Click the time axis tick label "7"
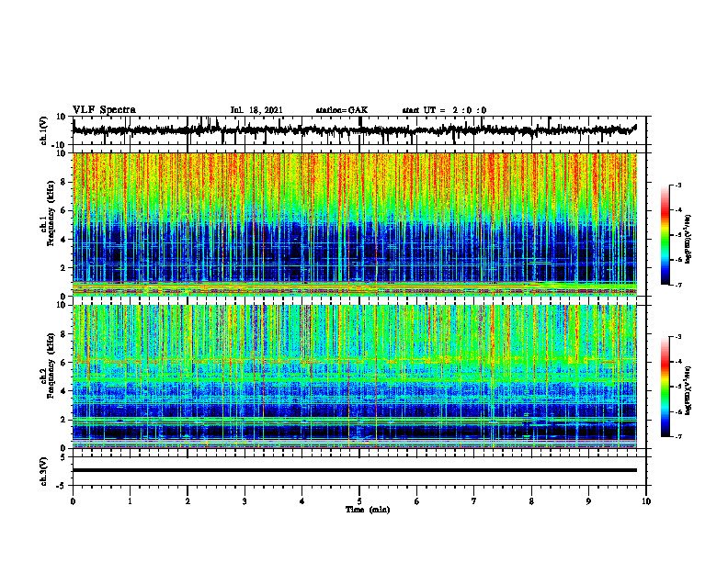Viewport: 728px width, 562px height. [474, 501]
